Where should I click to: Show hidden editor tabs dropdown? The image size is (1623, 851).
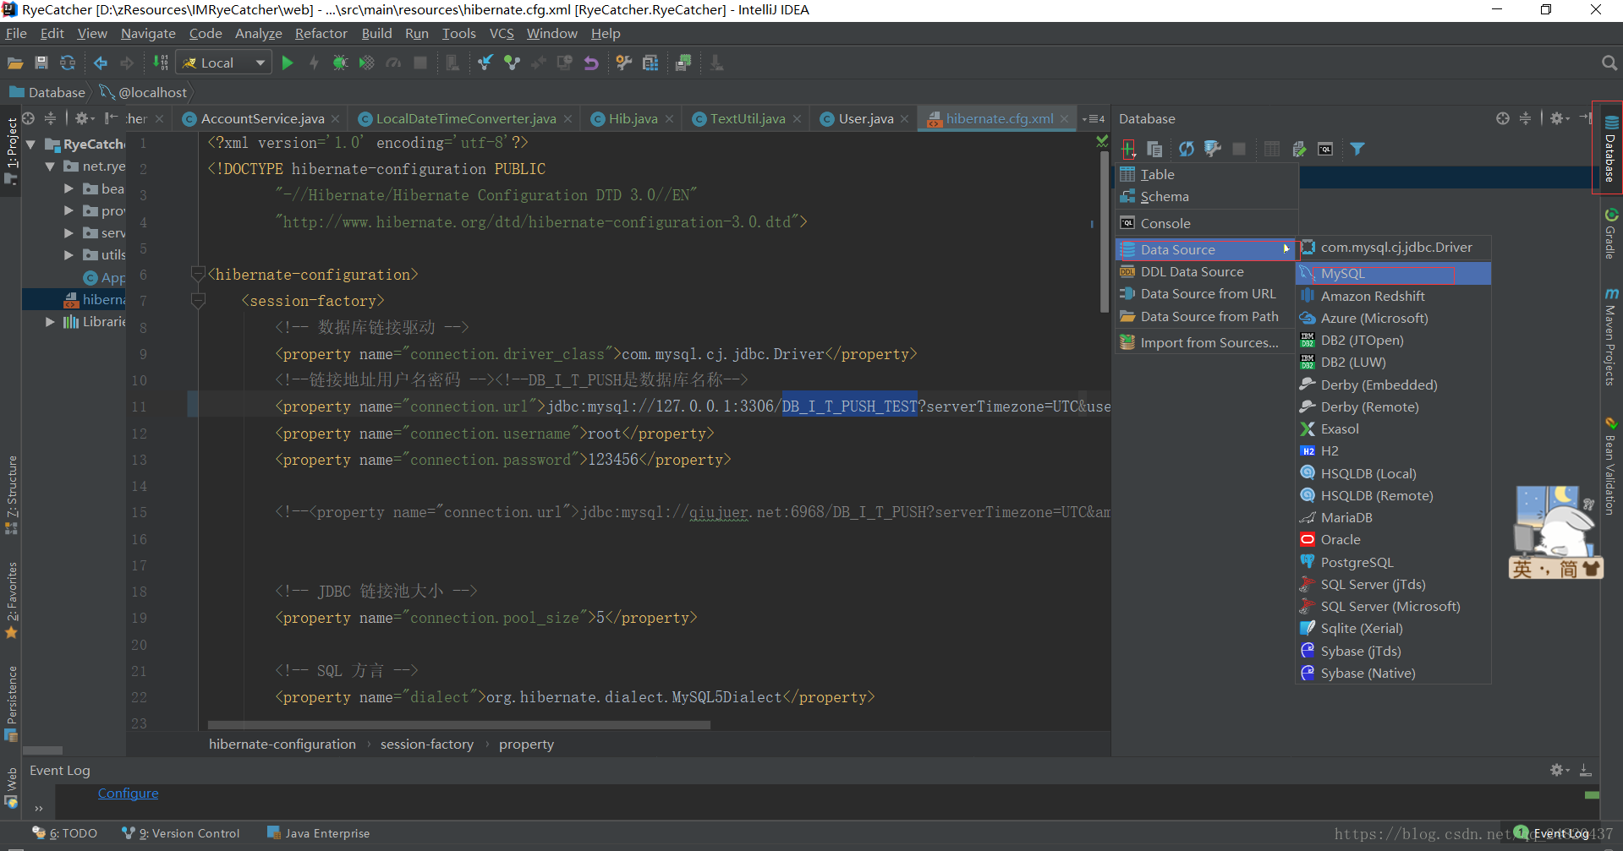tap(1094, 119)
